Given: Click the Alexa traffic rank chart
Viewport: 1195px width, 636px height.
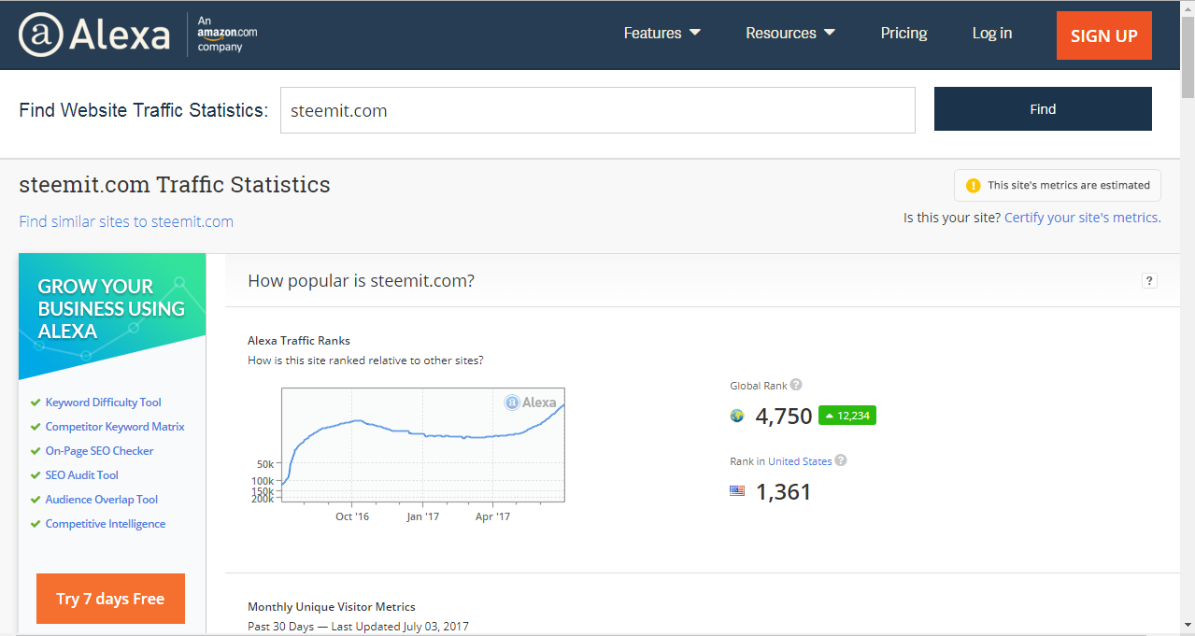Looking at the screenshot, I should 423,445.
